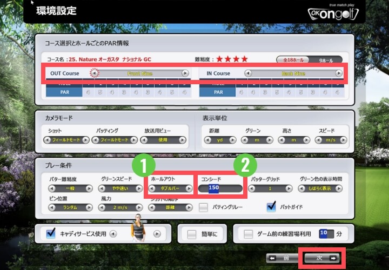The image size is (389, 270).
Task: Enable パティングリレー checkbox
Action: point(204,207)
